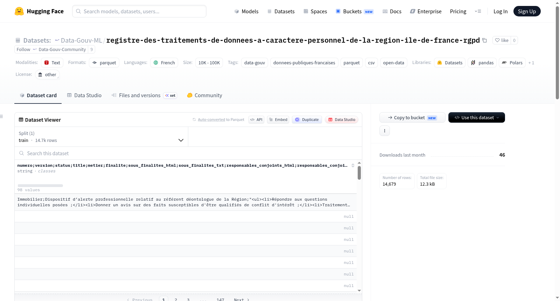Screen dimensions: 560x301
Task: Select the 10K - 100K size tag
Action: pos(209,63)
